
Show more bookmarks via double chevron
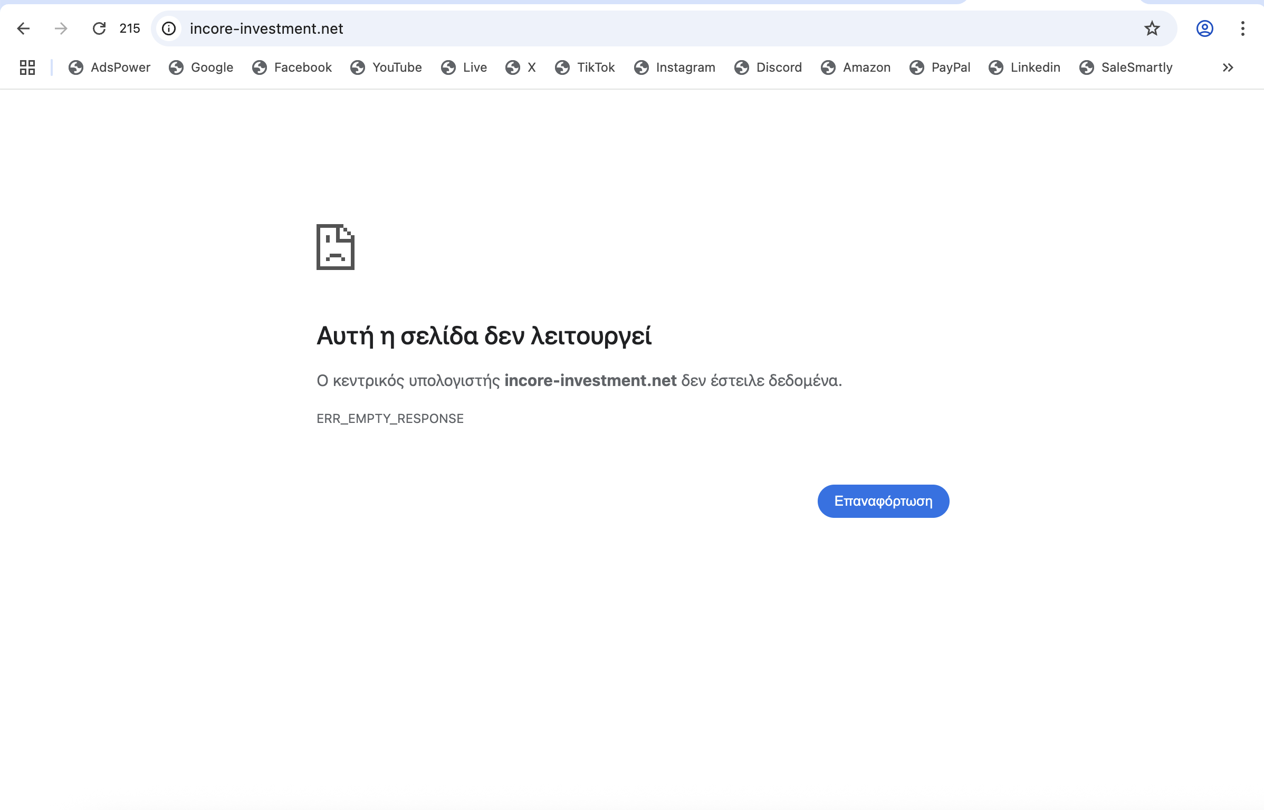1228,67
